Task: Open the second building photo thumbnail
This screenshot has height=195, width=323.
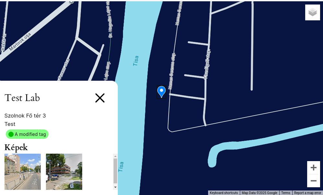Action: pos(64,171)
